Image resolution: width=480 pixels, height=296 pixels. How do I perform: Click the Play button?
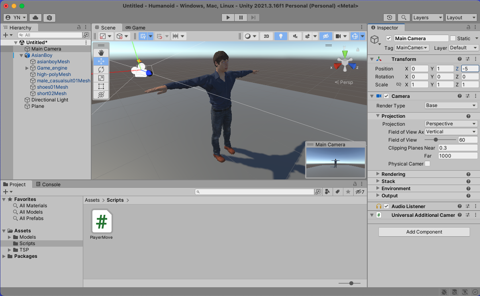[x=228, y=18]
